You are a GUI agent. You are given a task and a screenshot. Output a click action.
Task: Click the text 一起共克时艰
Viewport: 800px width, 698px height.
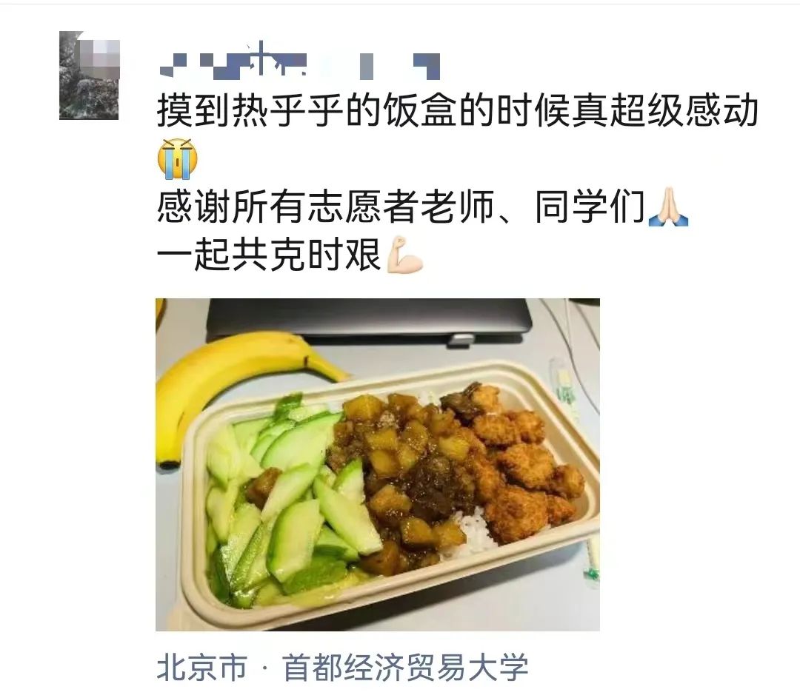(x=270, y=255)
